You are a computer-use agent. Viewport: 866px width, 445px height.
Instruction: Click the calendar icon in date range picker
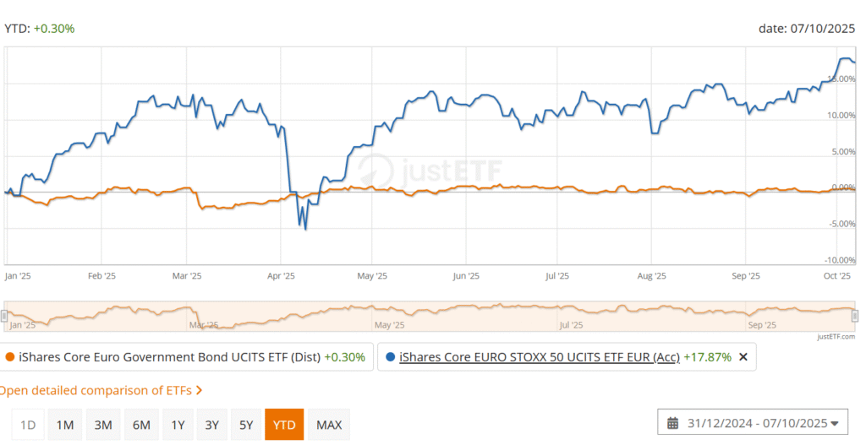tap(673, 424)
